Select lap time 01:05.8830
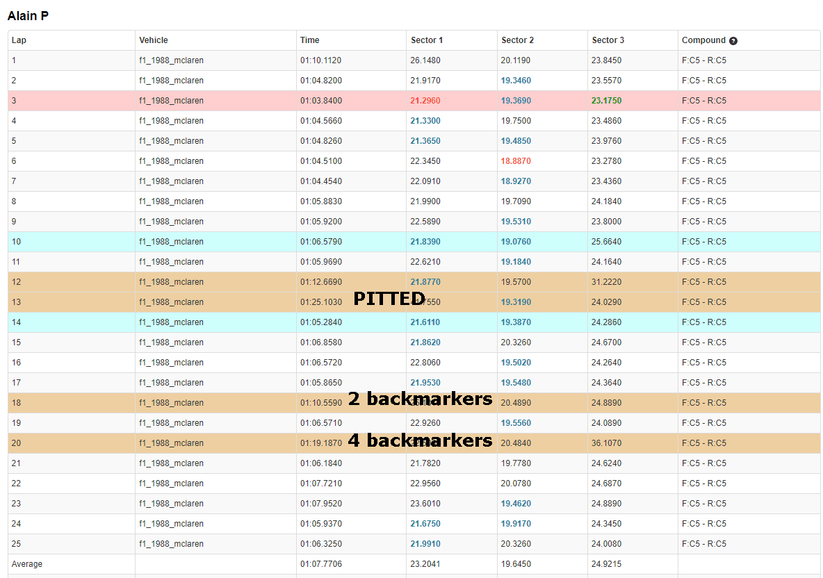 320,201
